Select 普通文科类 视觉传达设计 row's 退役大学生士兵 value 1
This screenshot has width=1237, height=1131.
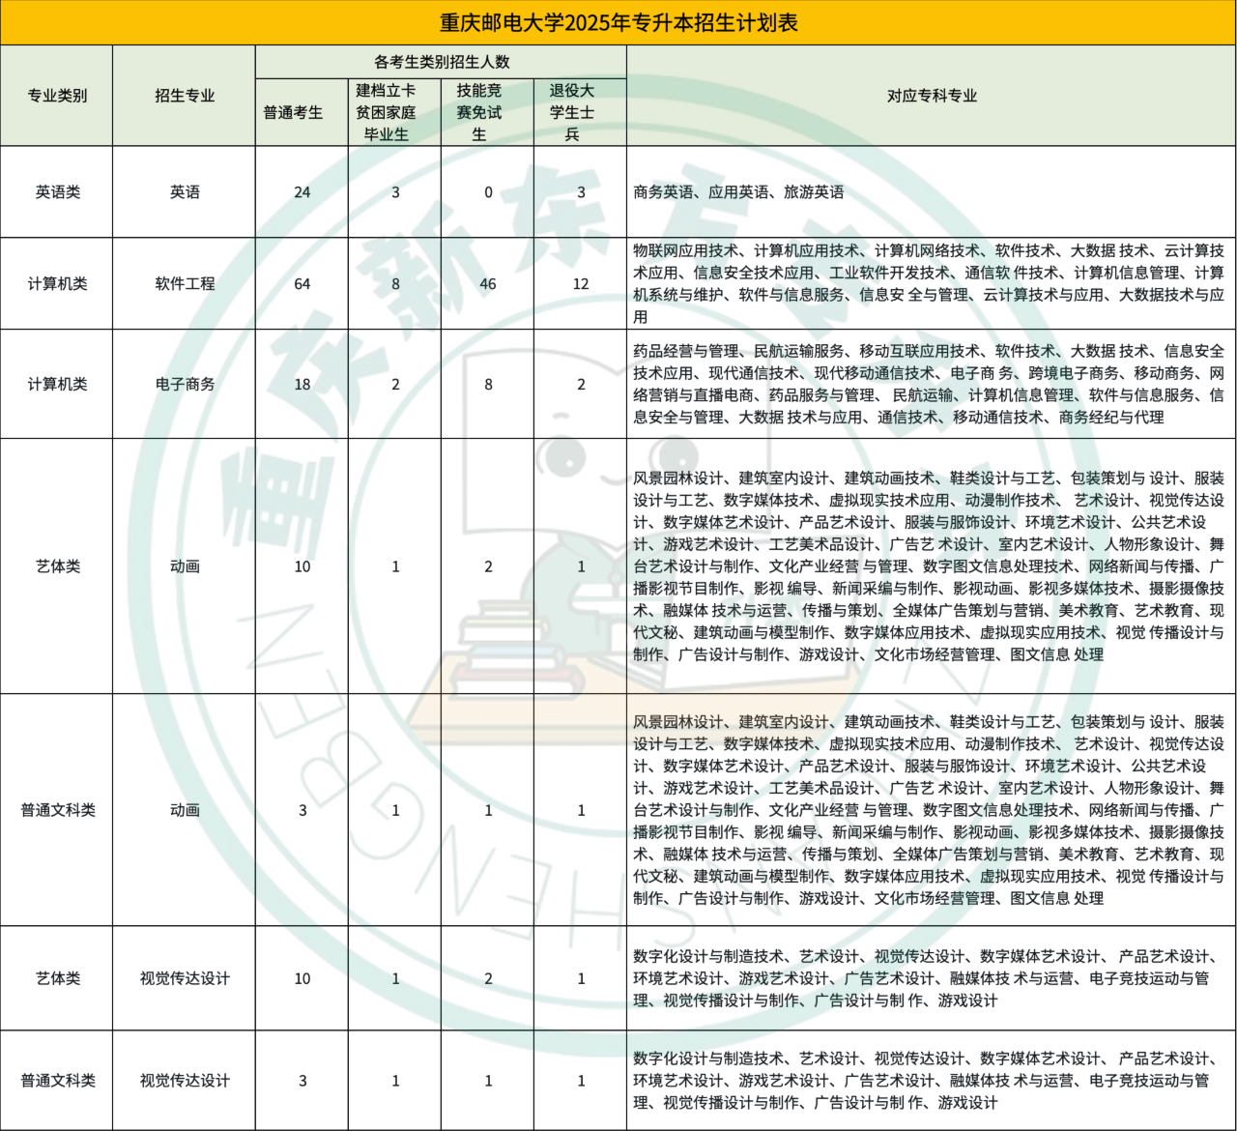click(x=581, y=1081)
